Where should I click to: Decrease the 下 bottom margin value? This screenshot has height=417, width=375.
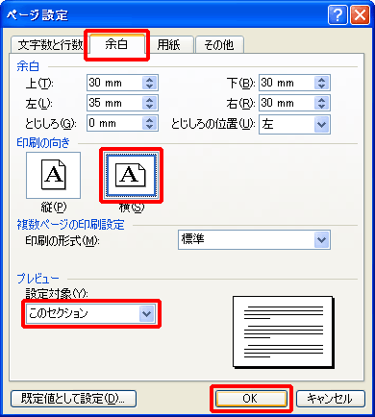click(x=321, y=86)
